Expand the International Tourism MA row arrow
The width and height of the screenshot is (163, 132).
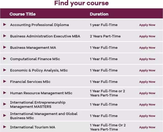(x=5, y=127)
